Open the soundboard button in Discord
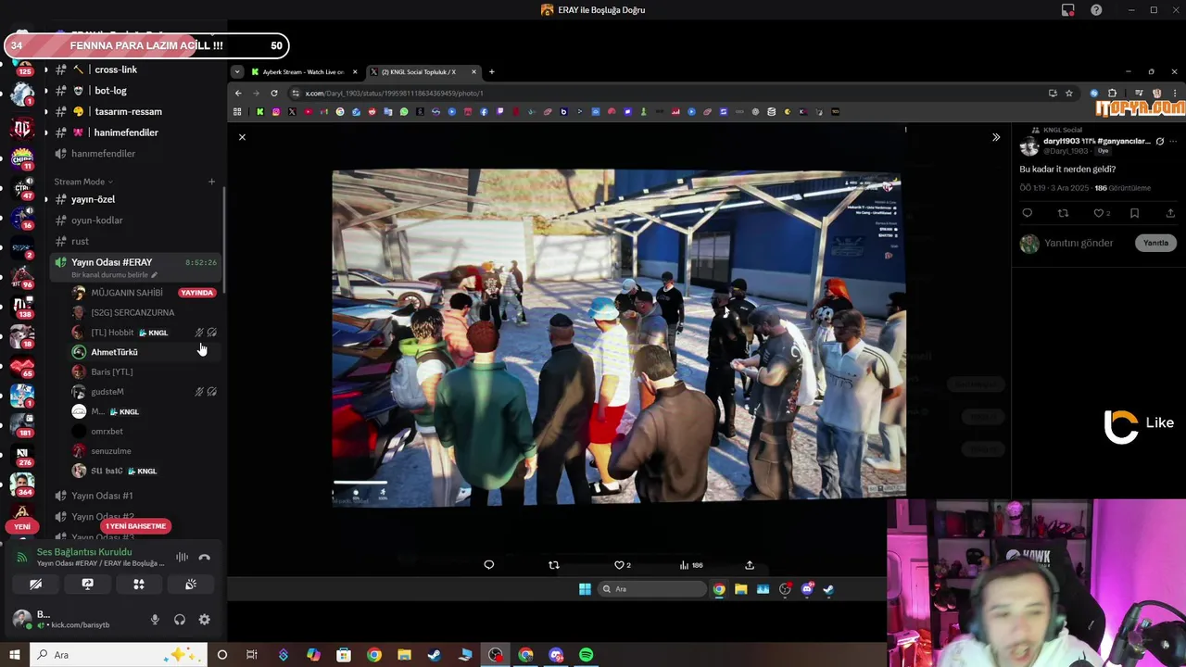Screen dimensions: 1186x667 (191, 585)
